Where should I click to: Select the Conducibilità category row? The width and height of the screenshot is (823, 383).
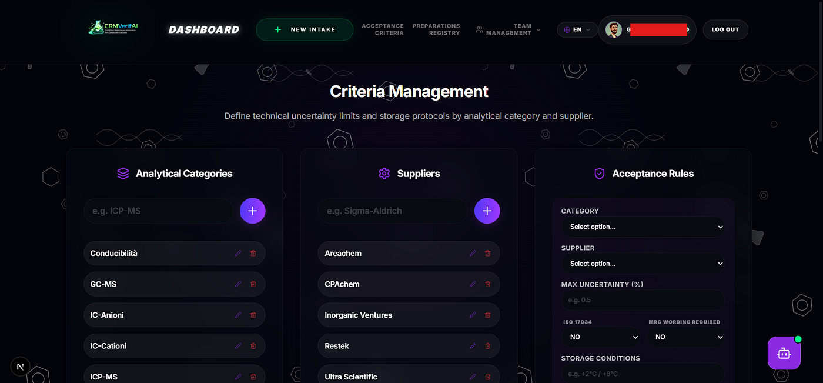pyautogui.click(x=175, y=253)
